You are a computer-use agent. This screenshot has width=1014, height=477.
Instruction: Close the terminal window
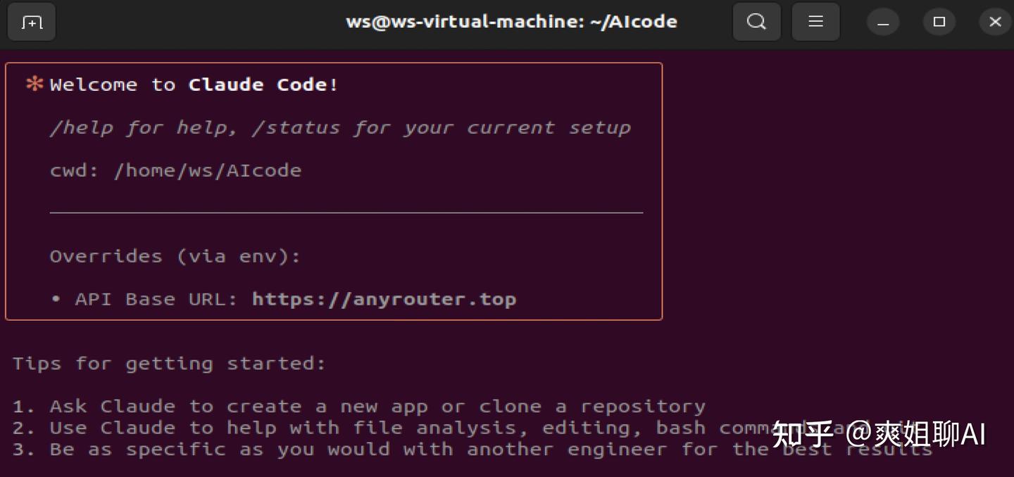click(x=995, y=23)
